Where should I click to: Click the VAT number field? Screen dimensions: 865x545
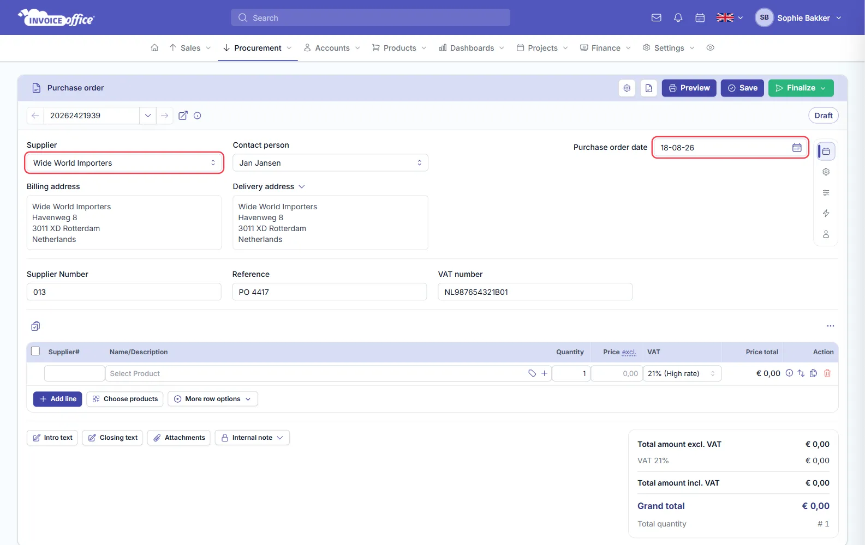tap(535, 292)
